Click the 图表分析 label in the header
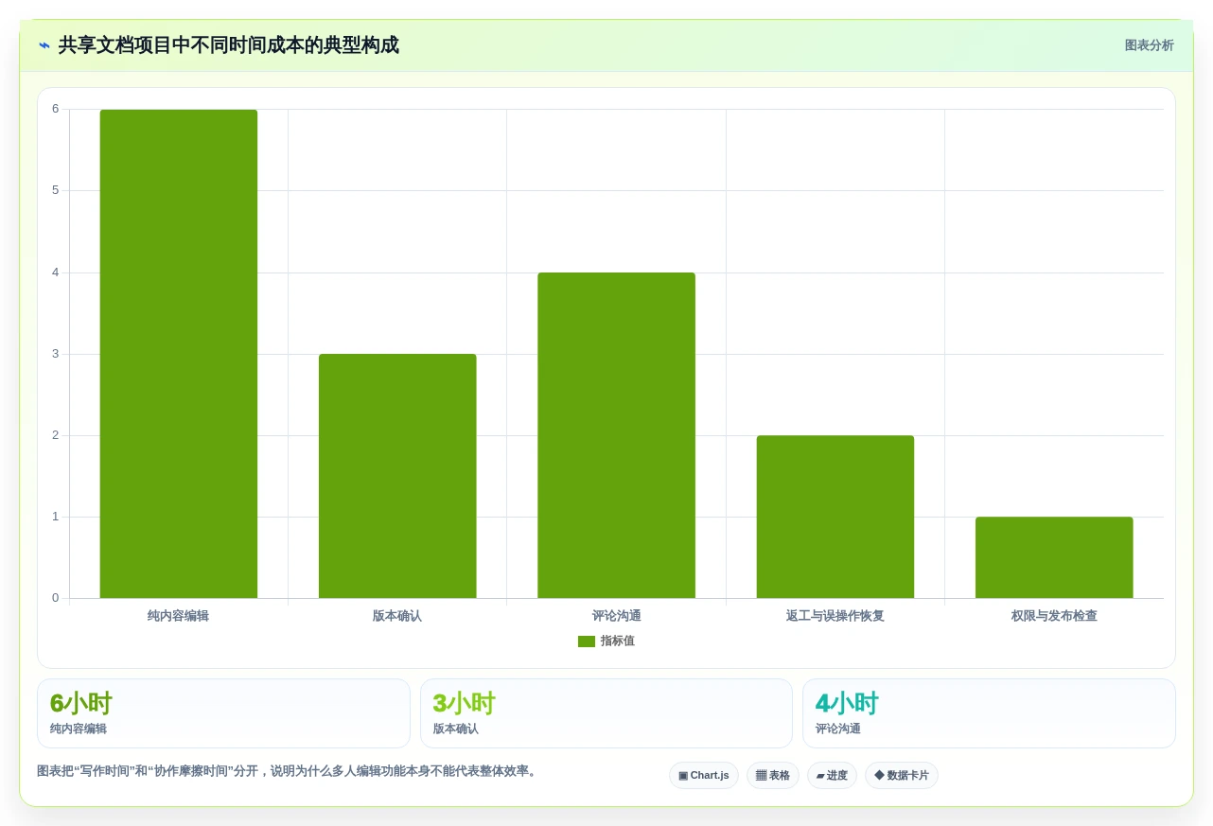This screenshot has height=826, width=1213. tap(1149, 45)
